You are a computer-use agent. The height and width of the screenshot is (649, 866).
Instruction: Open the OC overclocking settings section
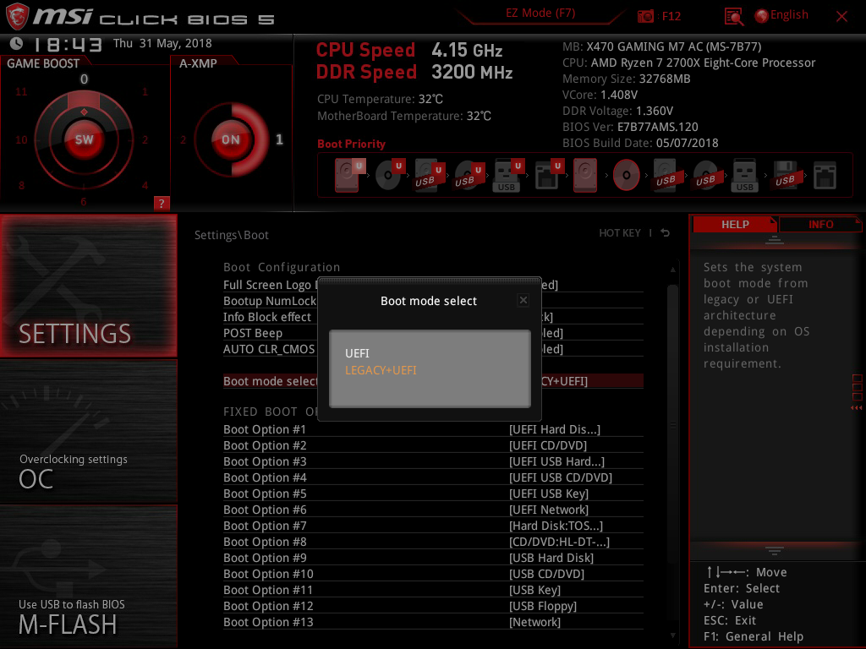[x=88, y=432]
